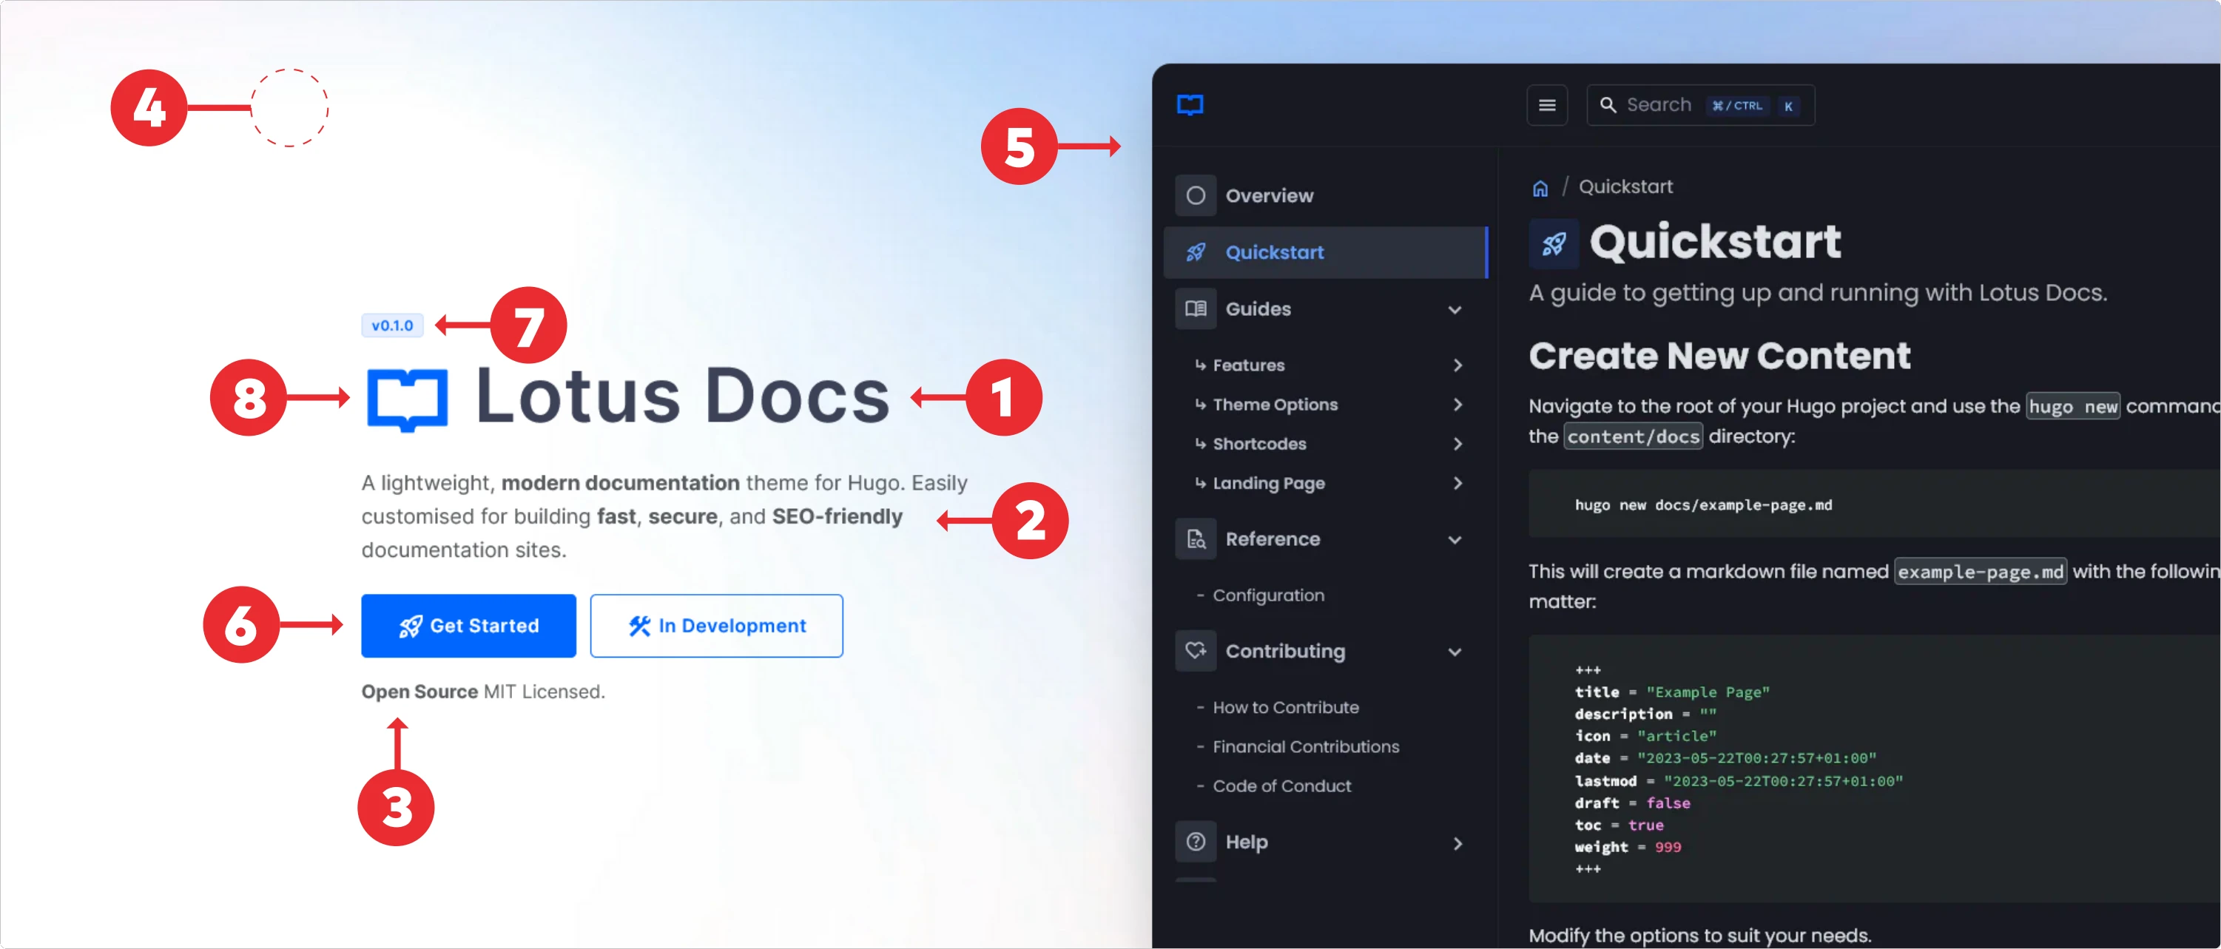Click the 'A guide to getting up and running' subtitle
Viewport: 2221px width, 949px height.
1818,293
